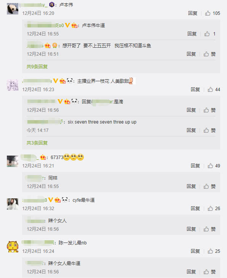227x278 pixels.
Task: Reply to the 卢本伟 comment at 16:20
Action: [193, 13]
